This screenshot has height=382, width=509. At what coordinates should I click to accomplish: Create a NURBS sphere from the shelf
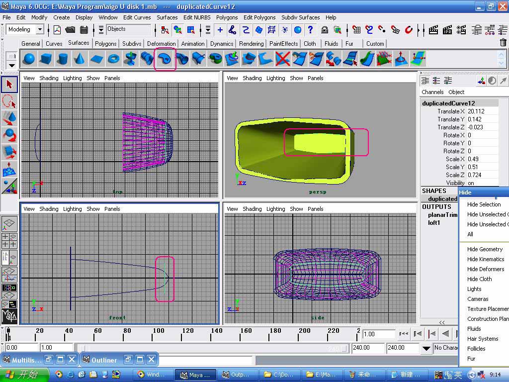(x=29, y=59)
